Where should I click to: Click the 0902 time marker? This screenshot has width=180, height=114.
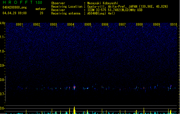point(37,25)
